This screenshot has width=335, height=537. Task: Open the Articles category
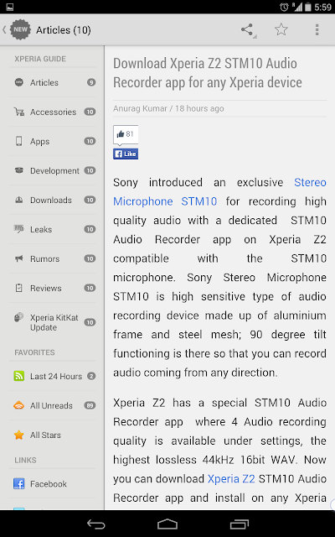coord(52,82)
